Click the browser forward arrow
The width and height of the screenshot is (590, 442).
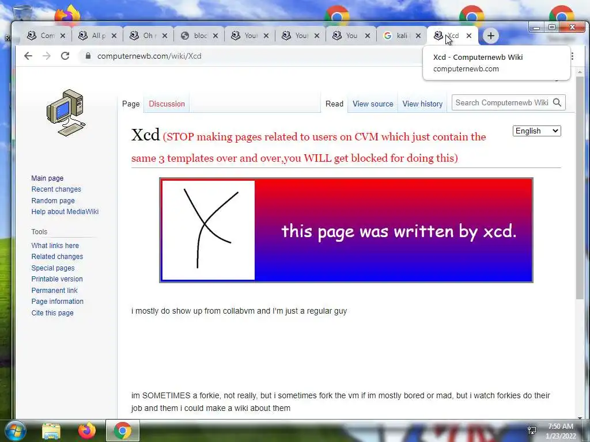tap(46, 56)
